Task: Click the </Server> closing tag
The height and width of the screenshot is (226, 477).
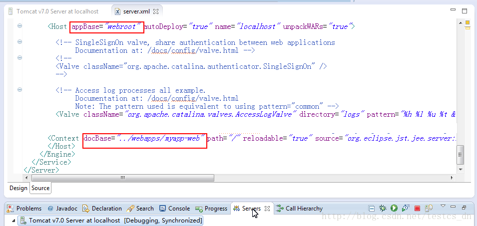Action: 41,170
